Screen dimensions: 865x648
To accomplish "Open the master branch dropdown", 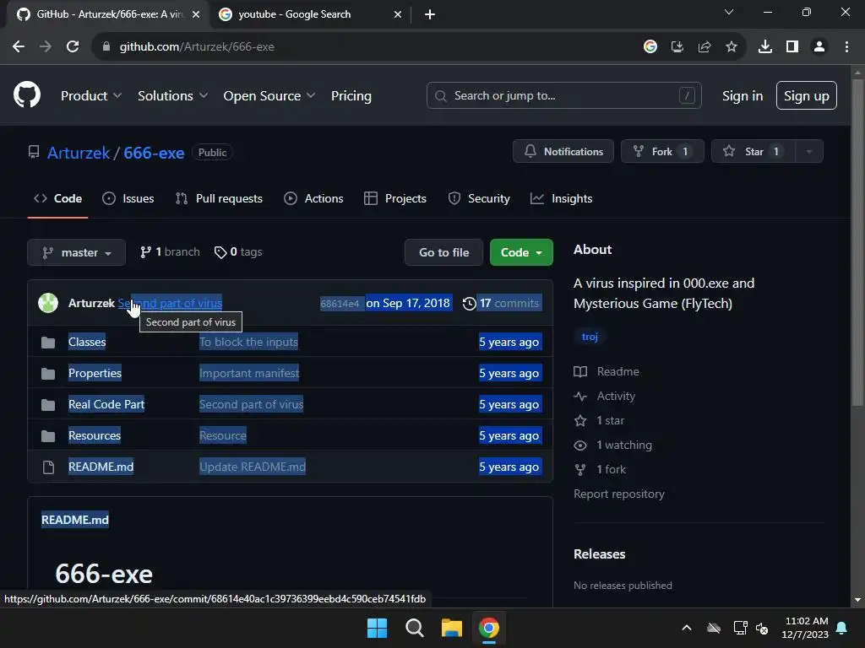I will click(x=77, y=252).
